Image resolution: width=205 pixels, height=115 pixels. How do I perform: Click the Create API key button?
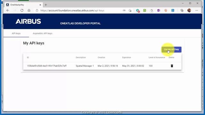(x=171, y=50)
